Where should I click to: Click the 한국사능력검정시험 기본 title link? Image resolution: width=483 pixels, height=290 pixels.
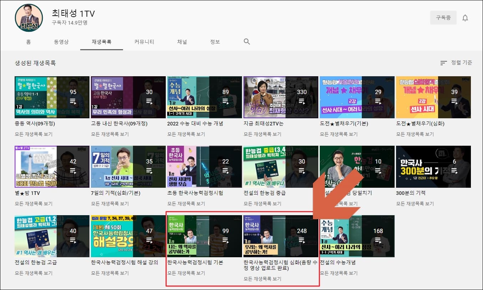tap(195, 263)
